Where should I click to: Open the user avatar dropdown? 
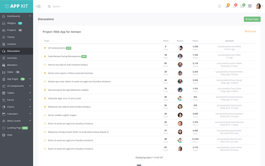click(x=259, y=6)
